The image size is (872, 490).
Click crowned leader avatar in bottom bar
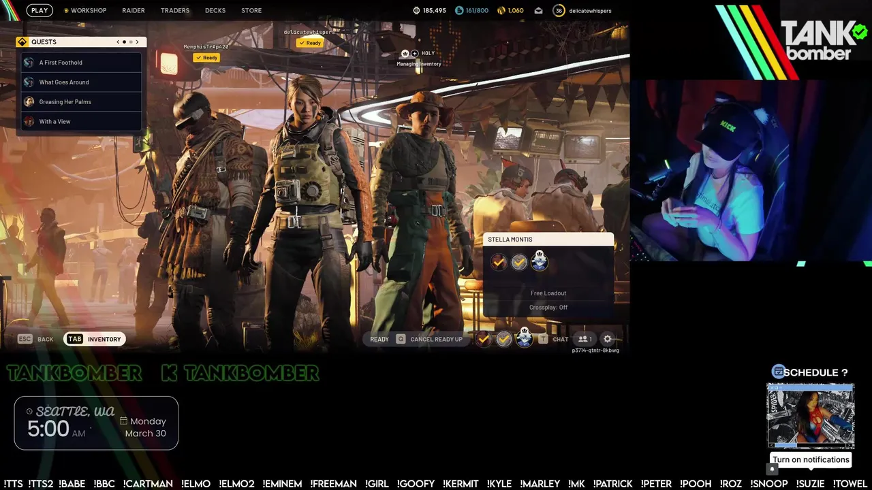pos(524,338)
